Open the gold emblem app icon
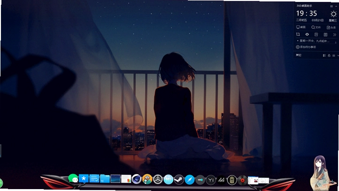The height and width of the screenshot is (191, 339). (x=232, y=180)
